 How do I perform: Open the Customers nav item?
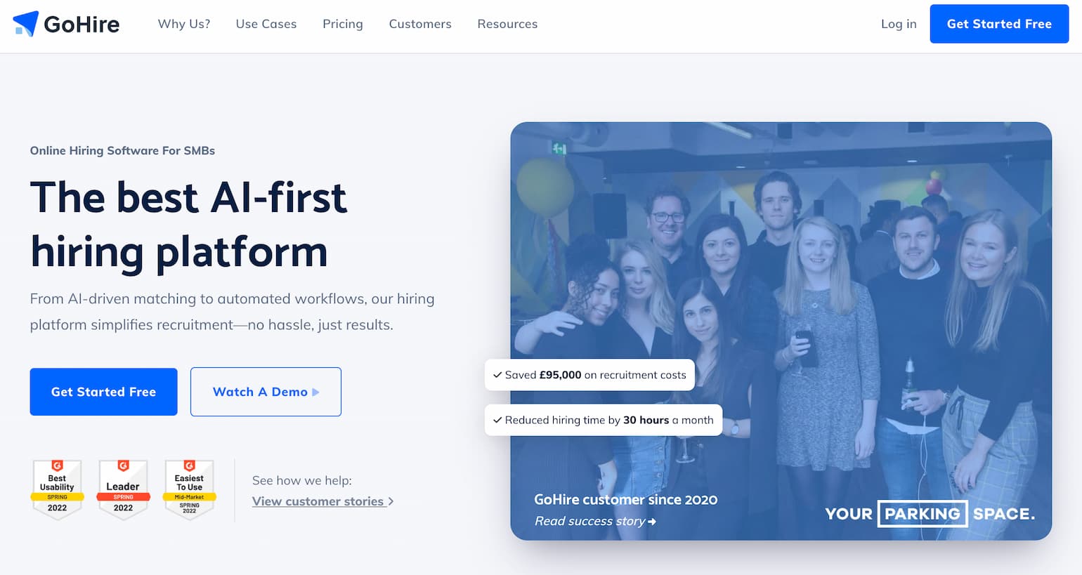point(420,24)
